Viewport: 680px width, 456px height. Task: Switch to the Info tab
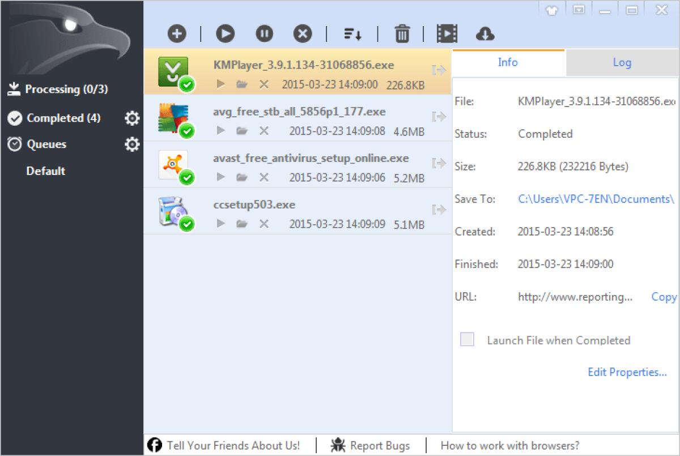tap(508, 62)
